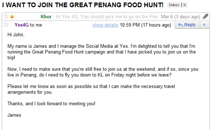212x130 pixels.
Task: Click the Yes4G sender name
Action: point(22,25)
